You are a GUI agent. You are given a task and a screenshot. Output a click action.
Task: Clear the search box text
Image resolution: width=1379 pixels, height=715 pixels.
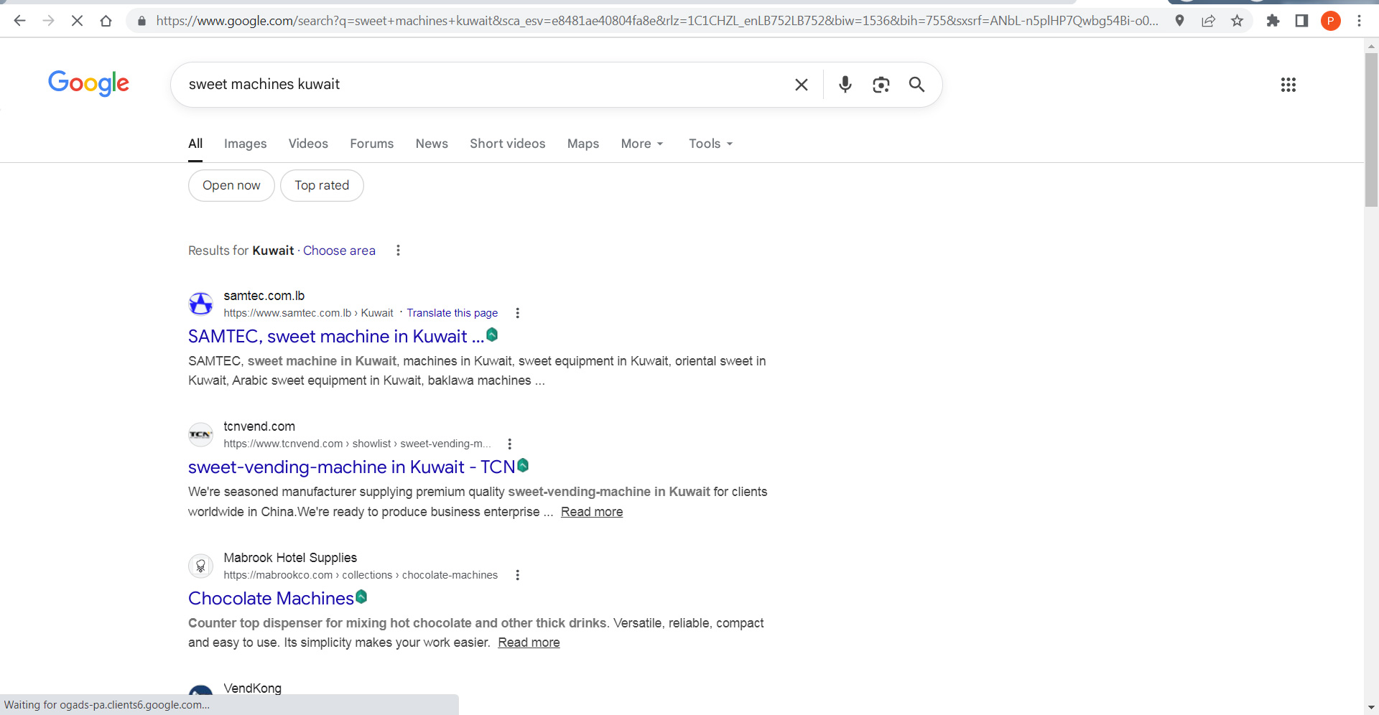[x=802, y=85]
